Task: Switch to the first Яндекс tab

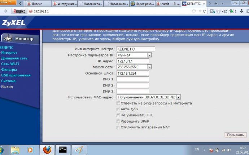Action: click(x=39, y=4)
